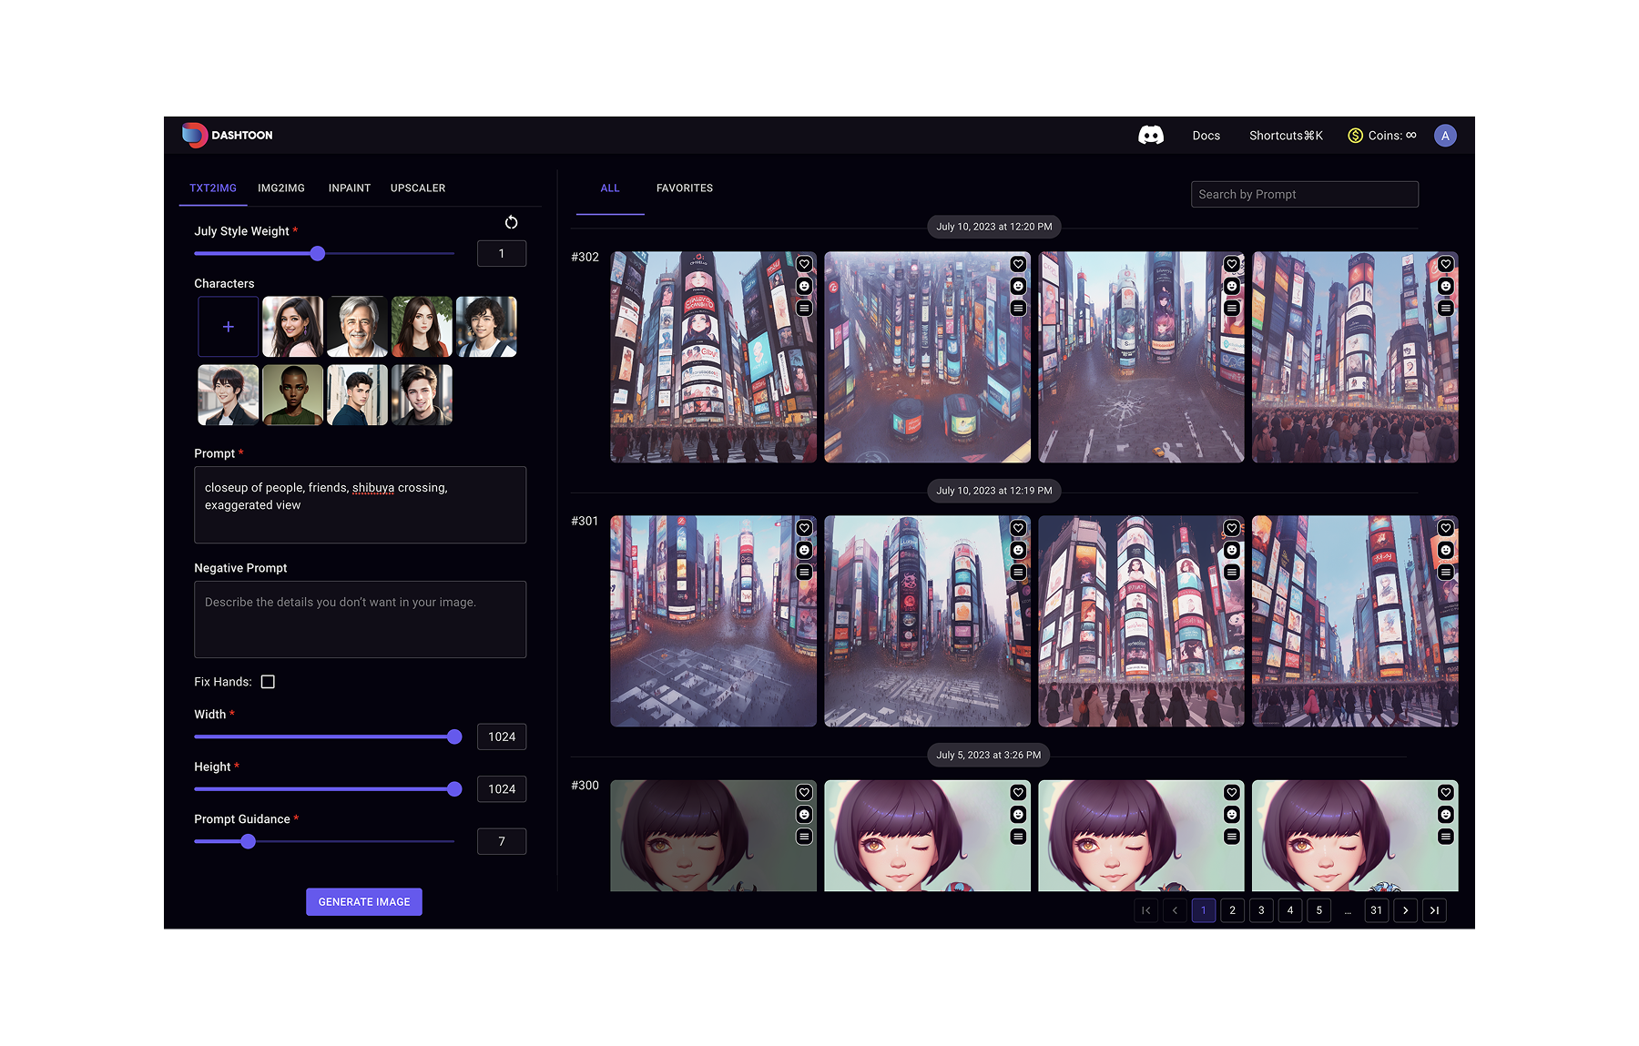Open the menu icon on #302's first image
The image size is (1639, 1046).
pyautogui.click(x=804, y=308)
